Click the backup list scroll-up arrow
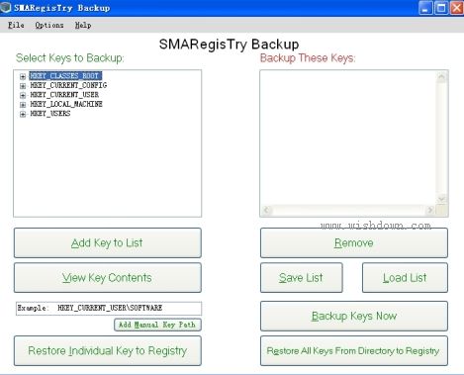Image resolution: width=464 pixels, height=375 pixels. [x=441, y=77]
